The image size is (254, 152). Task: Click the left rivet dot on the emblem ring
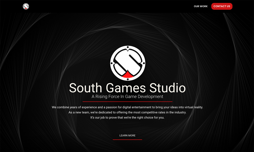(x=112, y=63)
